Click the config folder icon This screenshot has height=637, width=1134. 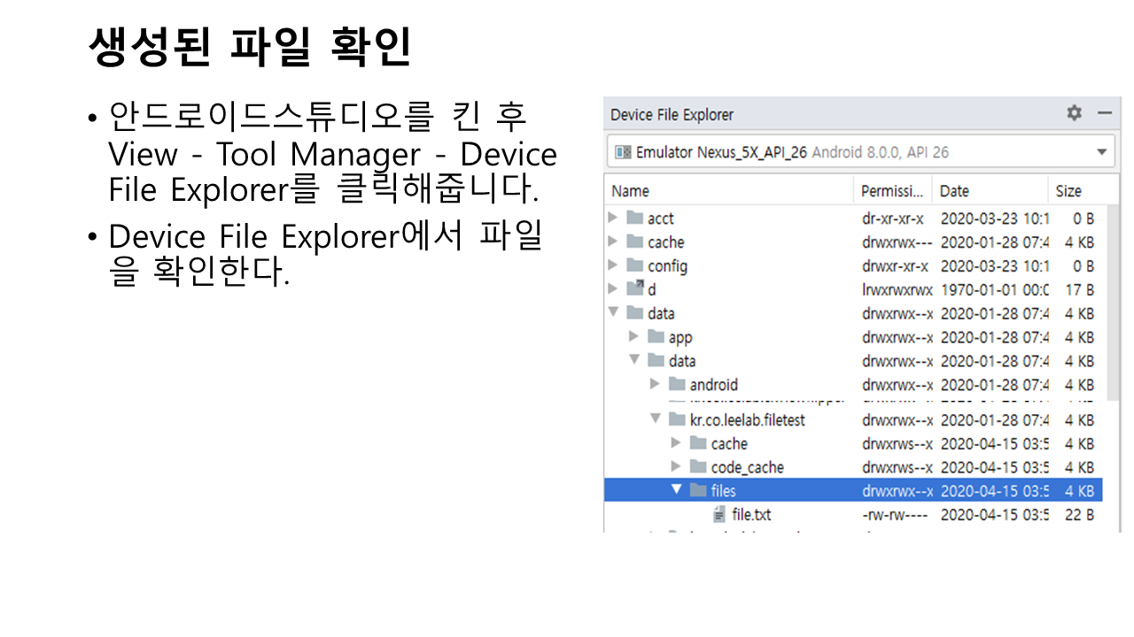(x=634, y=266)
